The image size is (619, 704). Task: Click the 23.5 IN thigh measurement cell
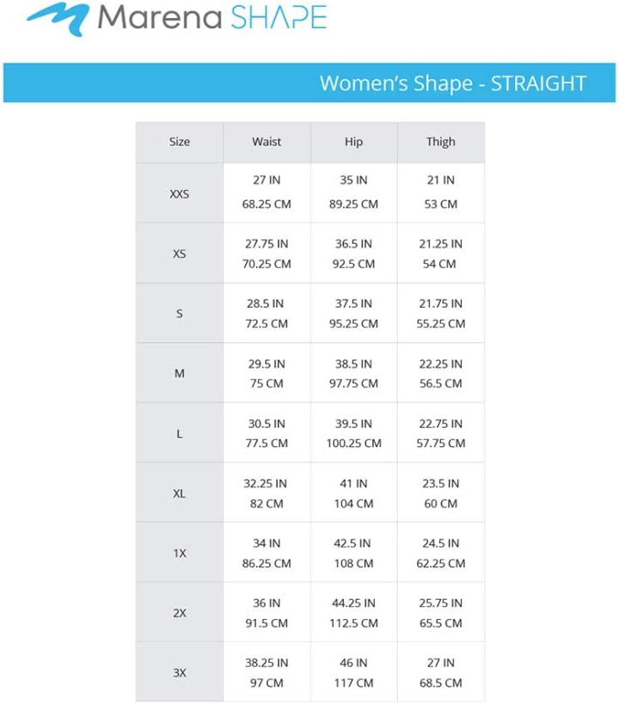pos(440,484)
